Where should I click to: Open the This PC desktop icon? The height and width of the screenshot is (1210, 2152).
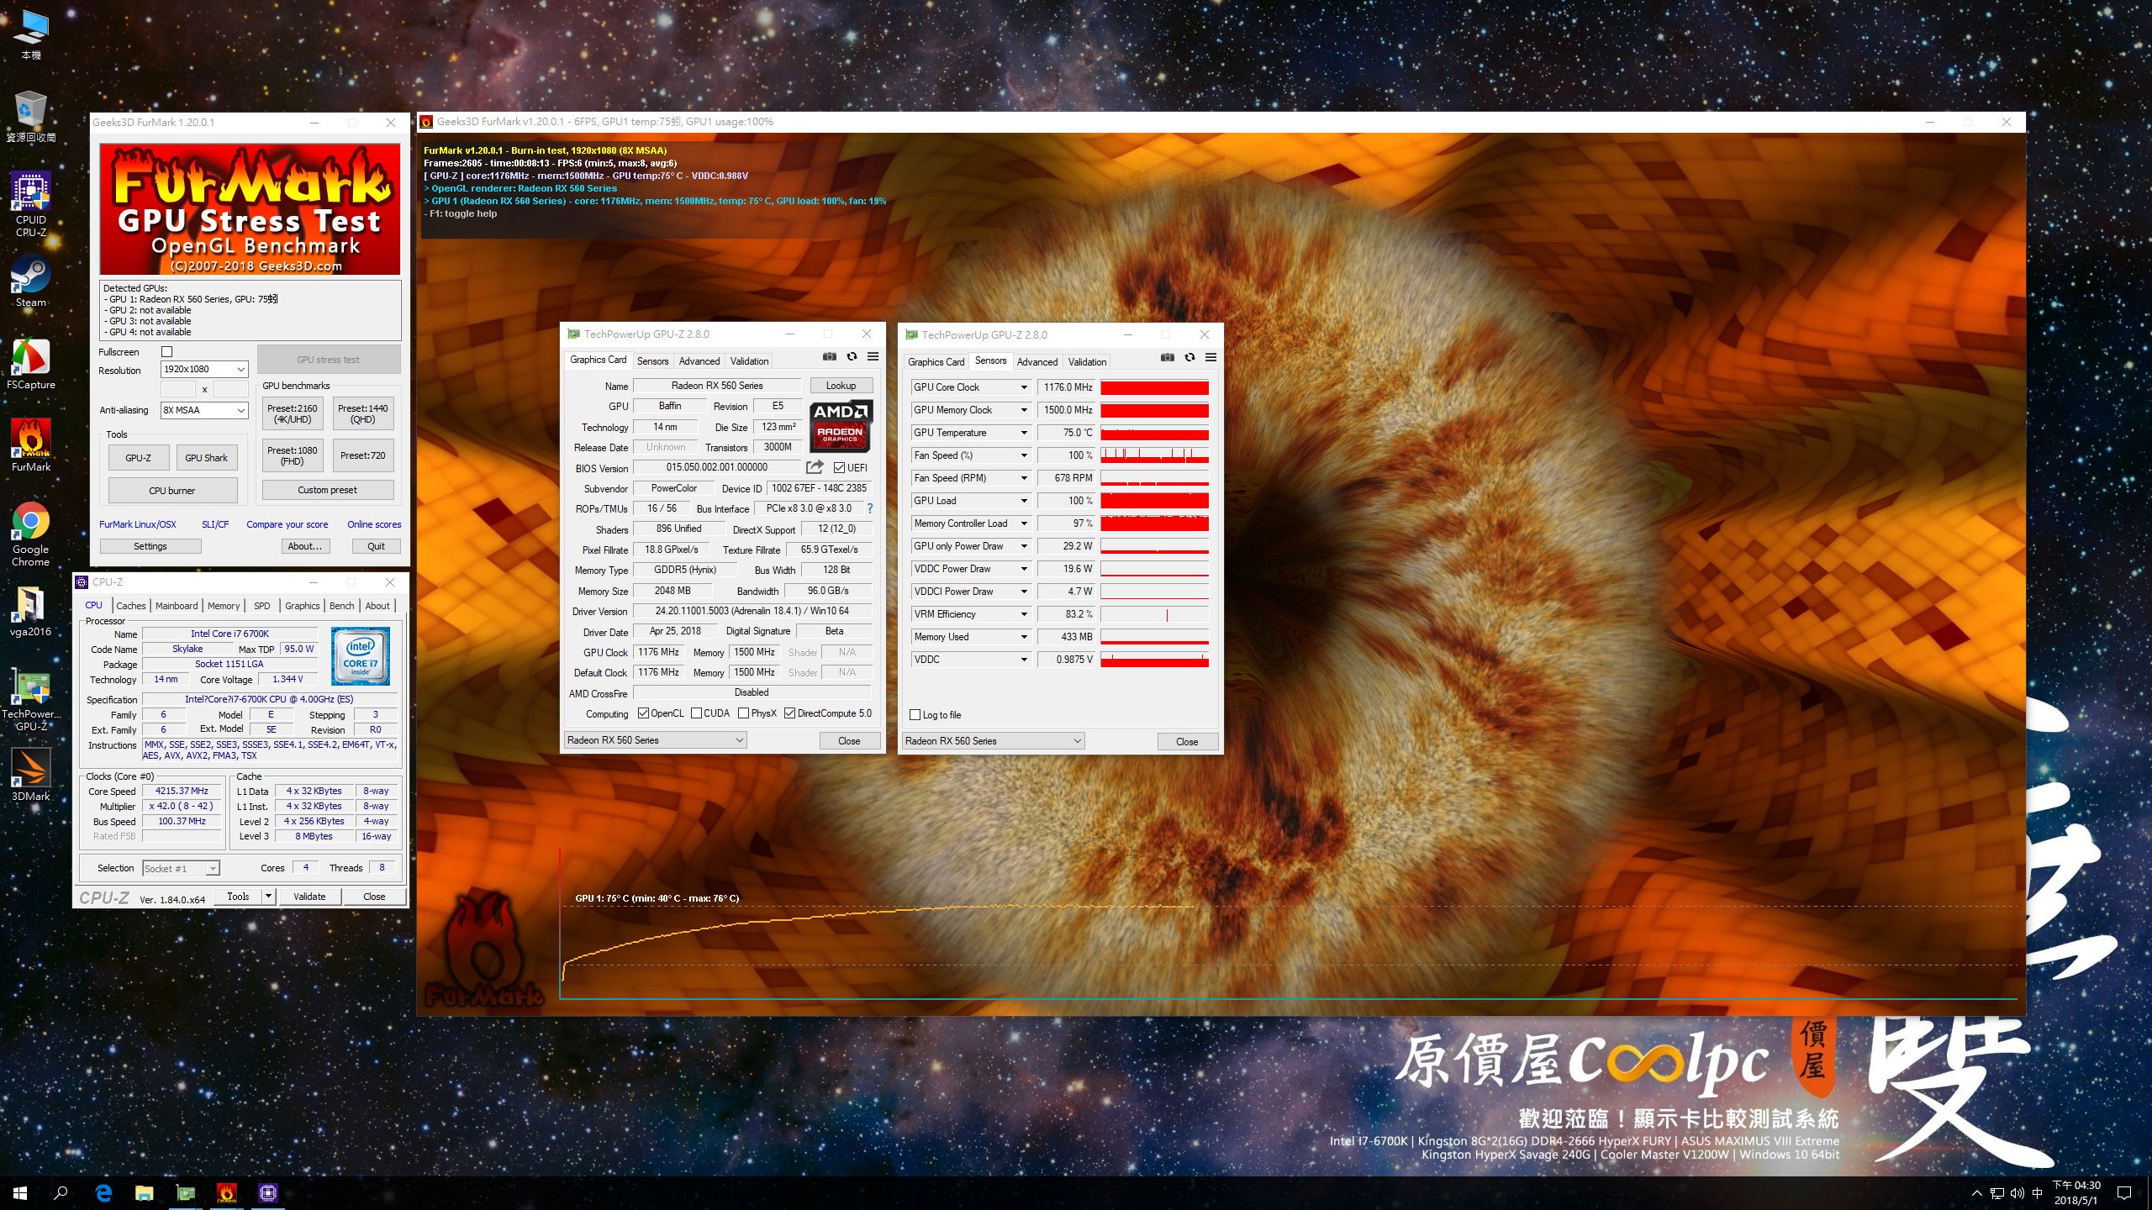(x=31, y=34)
